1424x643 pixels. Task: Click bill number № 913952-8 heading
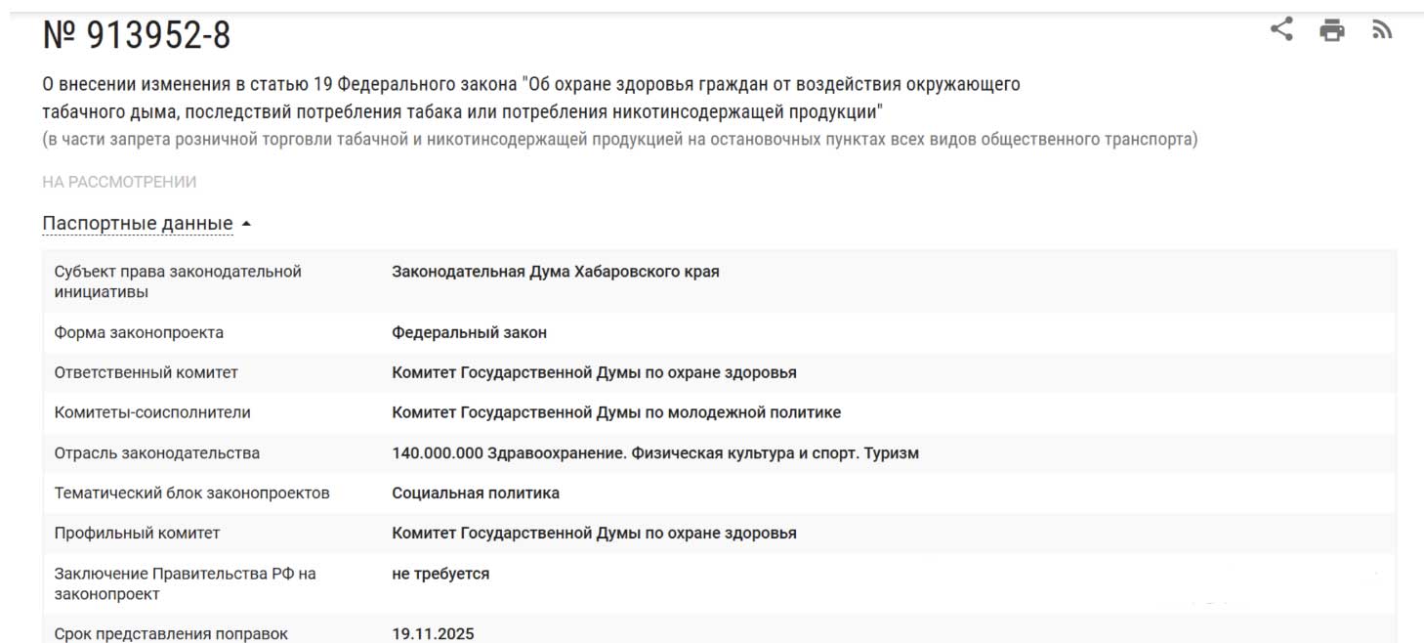pyautogui.click(x=137, y=36)
